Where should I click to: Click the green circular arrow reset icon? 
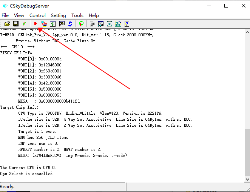click(81, 24)
